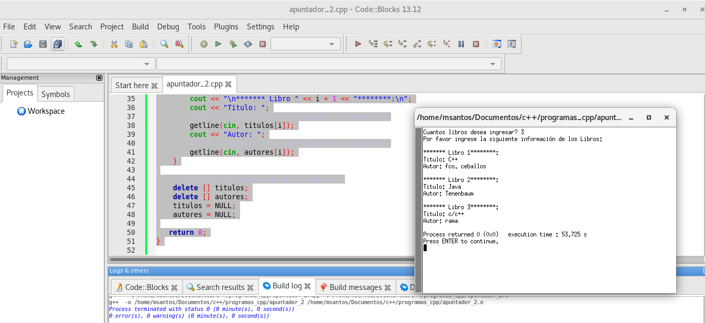Expand the wide function list dropdown
The width and height of the screenshot is (705, 323).
pos(492,64)
